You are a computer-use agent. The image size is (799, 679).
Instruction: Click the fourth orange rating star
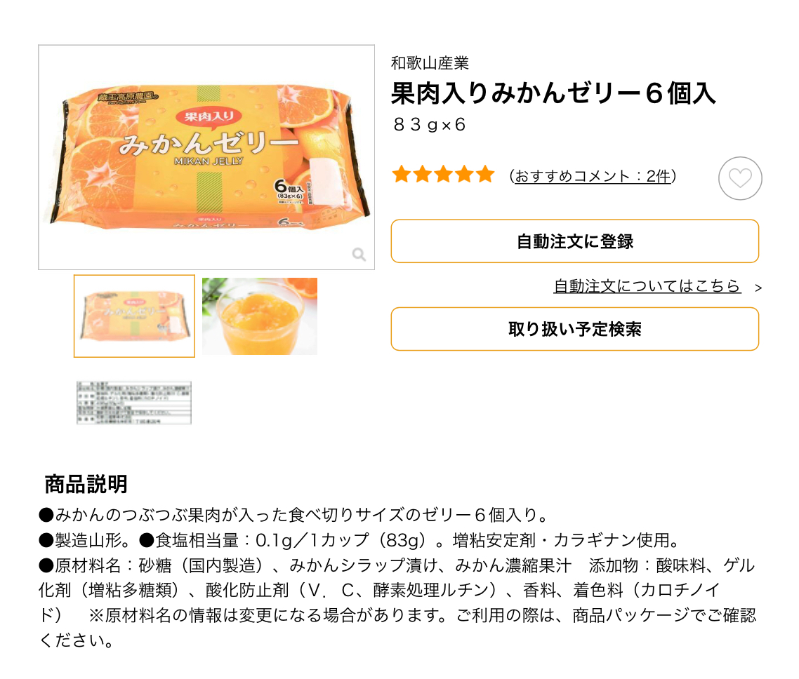click(x=465, y=175)
